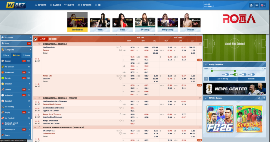Refresh the International Friendly league odds

tap(200, 44)
